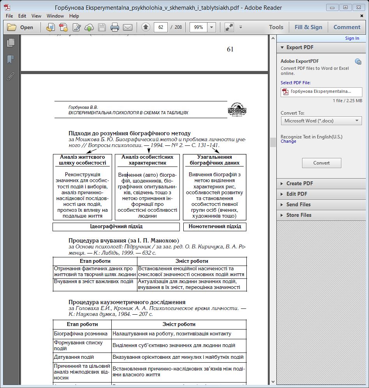This screenshot has width=369, height=388.
Task: Toggle the read mode expand icon
Action: [x=229, y=27]
